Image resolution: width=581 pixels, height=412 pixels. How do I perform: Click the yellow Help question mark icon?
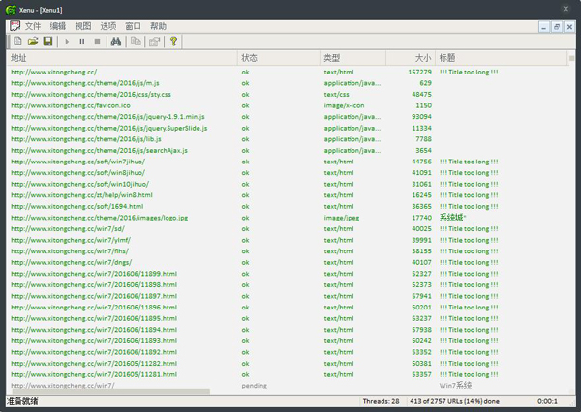click(x=173, y=42)
